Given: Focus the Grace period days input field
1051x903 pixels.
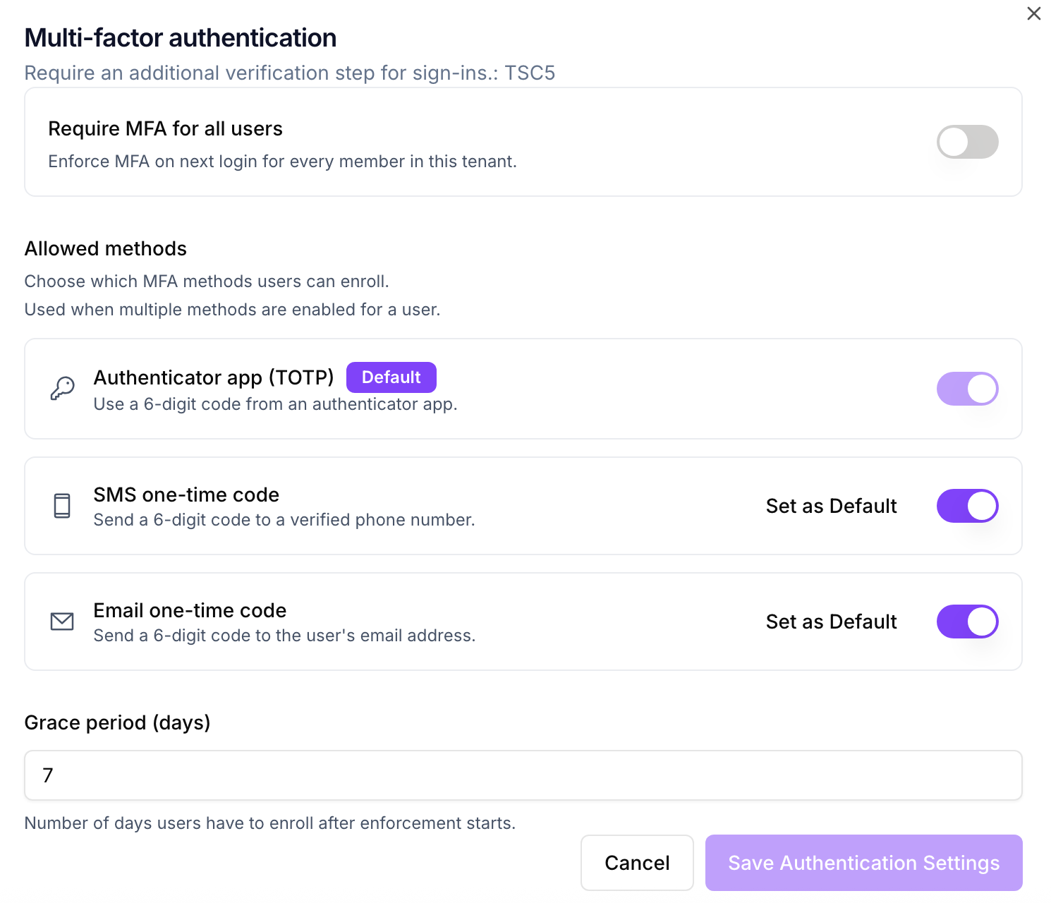Looking at the screenshot, I should point(523,775).
